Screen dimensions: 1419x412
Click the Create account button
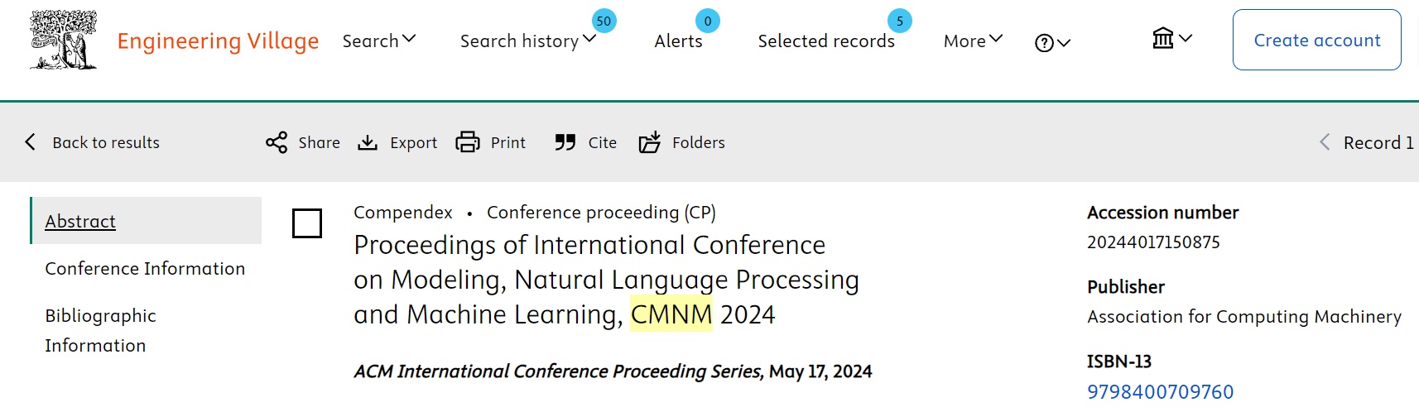1316,40
